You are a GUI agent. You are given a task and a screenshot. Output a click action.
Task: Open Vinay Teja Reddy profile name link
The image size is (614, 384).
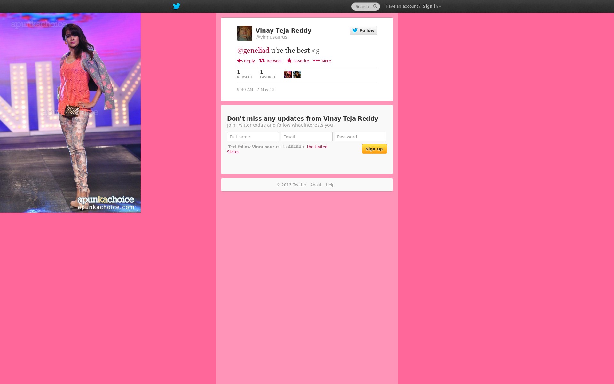(283, 30)
